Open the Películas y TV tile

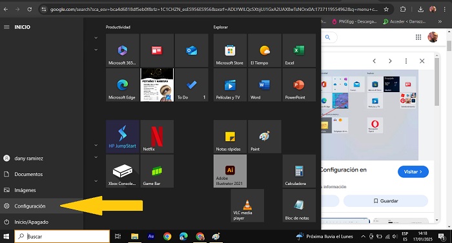tap(230, 85)
